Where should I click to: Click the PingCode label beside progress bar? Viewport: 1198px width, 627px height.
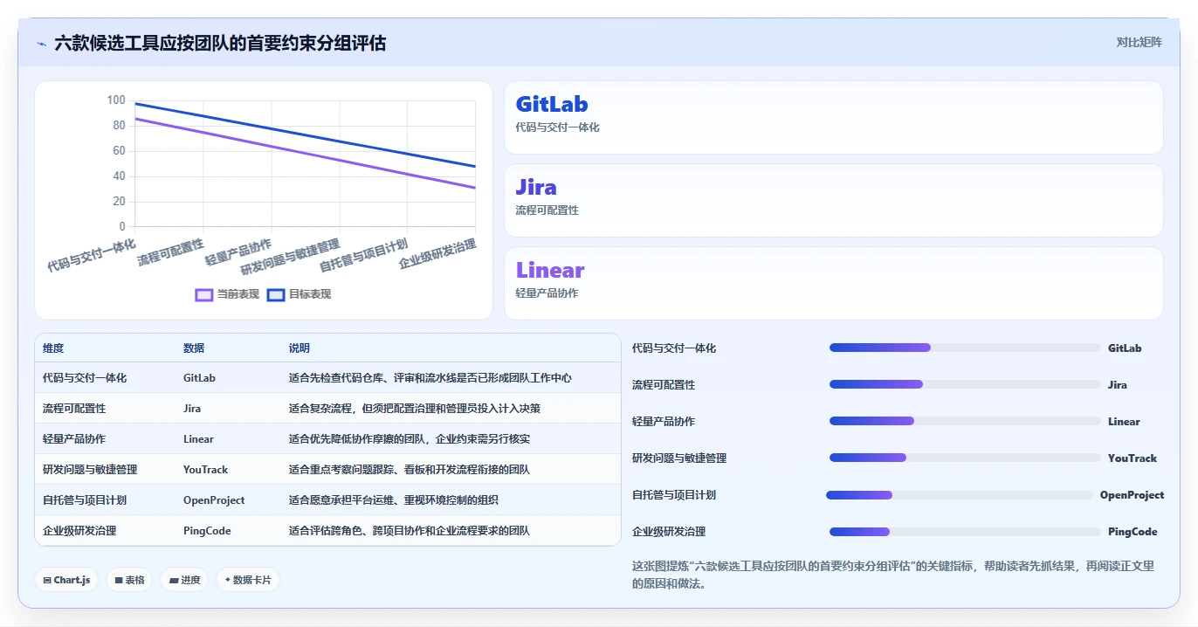click(x=1133, y=531)
